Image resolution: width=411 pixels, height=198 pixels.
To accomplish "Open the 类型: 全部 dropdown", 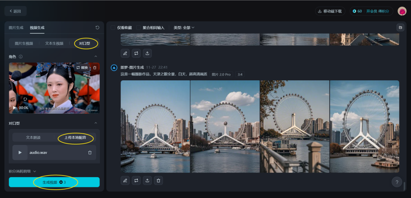I will (x=184, y=28).
